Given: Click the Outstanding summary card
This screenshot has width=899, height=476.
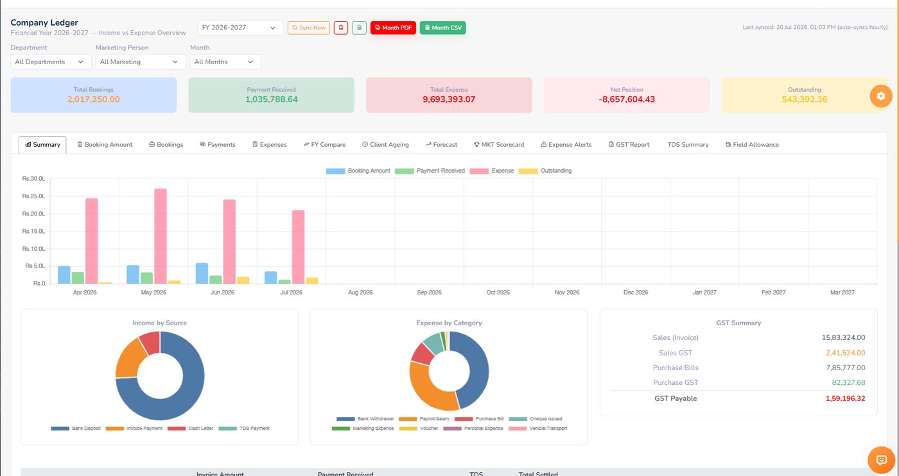Looking at the screenshot, I should [x=805, y=95].
